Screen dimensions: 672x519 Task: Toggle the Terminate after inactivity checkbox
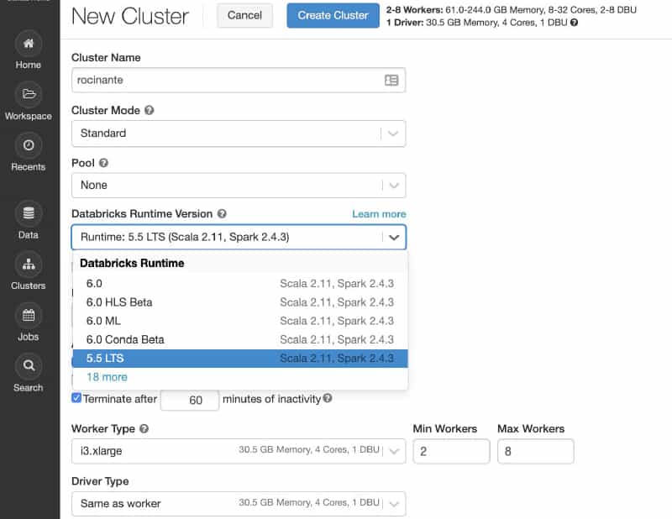[77, 399]
